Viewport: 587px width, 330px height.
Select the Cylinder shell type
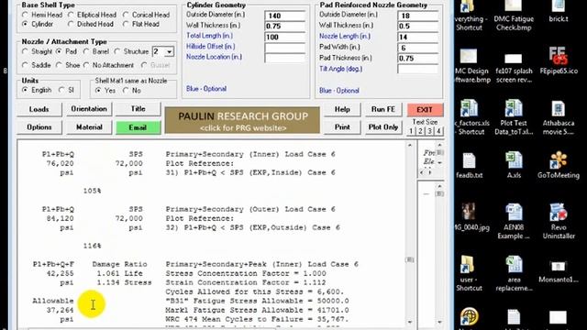coord(25,24)
